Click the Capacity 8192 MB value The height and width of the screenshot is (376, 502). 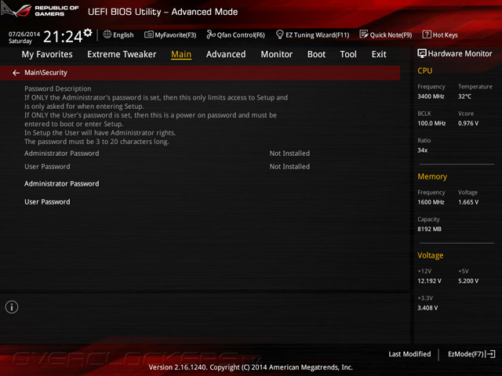(430, 229)
